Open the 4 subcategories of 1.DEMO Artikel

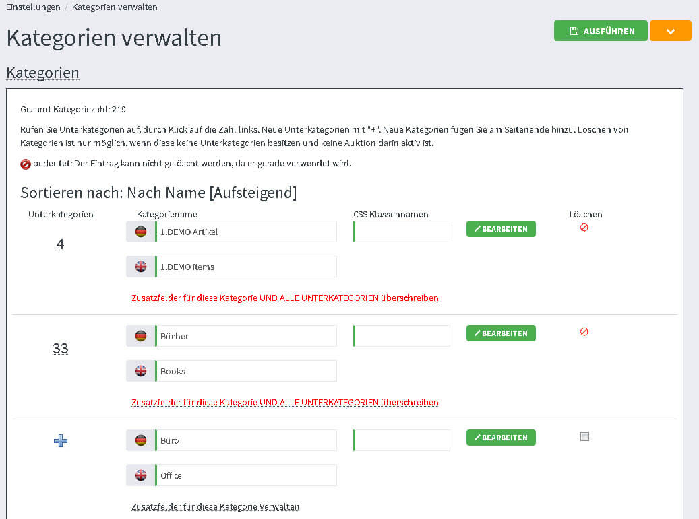(61, 244)
